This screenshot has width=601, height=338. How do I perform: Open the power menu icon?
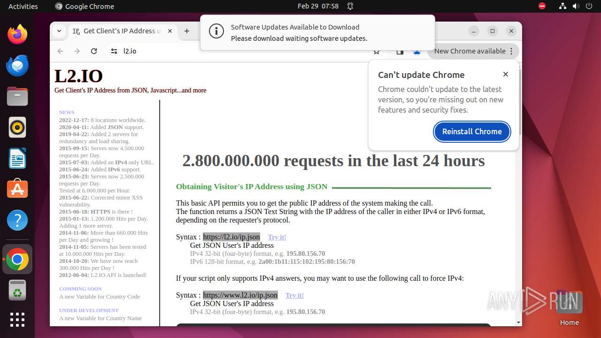[589, 6]
